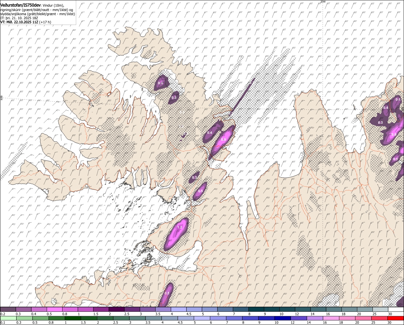Select the rain legend swatch labeled 2.5
This screenshot has height=325, width=404.
pos(121,318)
